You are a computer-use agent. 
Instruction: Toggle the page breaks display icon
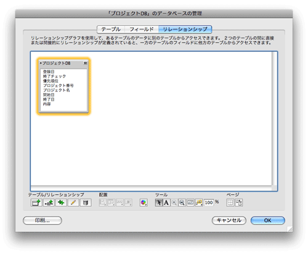[230, 203]
